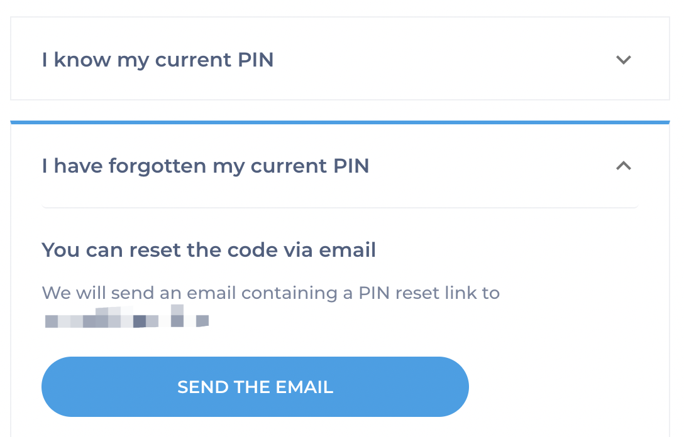Click the PIN reset description text

pyautogui.click(x=270, y=293)
